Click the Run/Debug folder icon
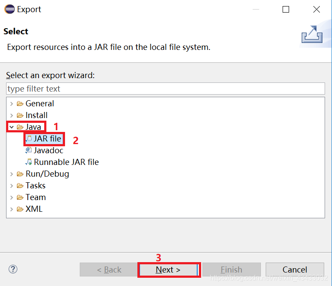Screen dimensions: 332x286 click(x=20, y=174)
